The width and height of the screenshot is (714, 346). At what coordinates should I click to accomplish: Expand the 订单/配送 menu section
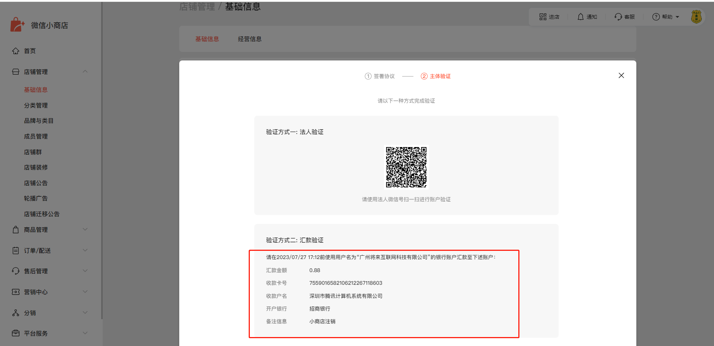pyautogui.click(x=85, y=250)
